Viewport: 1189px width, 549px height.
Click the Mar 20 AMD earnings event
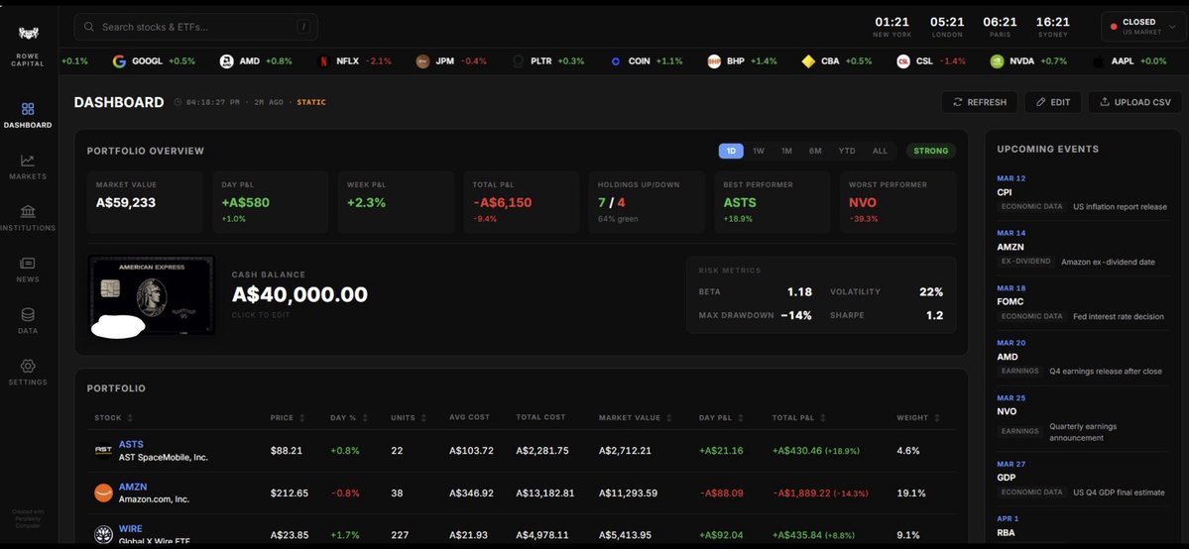pyautogui.click(x=1083, y=358)
